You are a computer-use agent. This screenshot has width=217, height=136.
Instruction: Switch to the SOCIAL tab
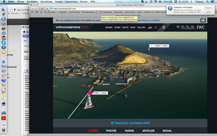167,131
